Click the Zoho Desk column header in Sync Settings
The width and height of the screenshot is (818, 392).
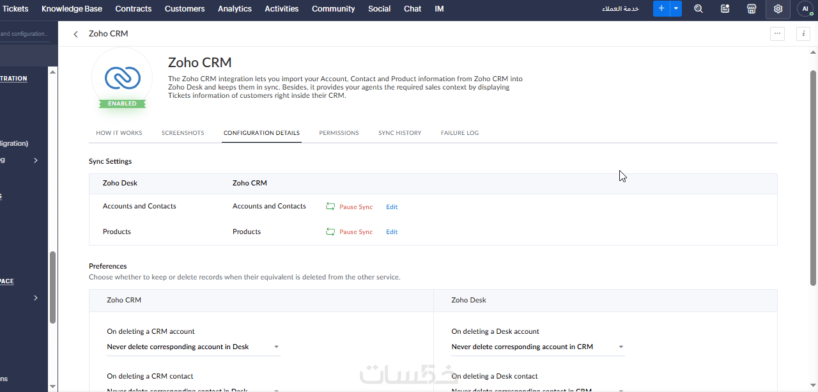tap(120, 183)
